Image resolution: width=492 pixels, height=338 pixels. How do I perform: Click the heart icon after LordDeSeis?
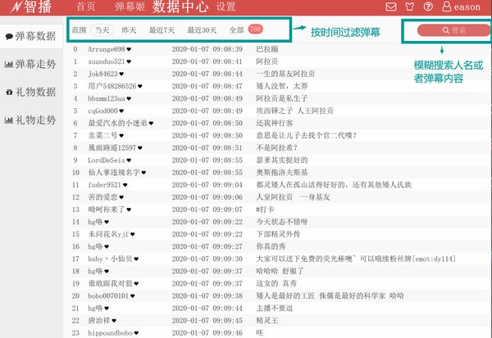[x=130, y=160]
